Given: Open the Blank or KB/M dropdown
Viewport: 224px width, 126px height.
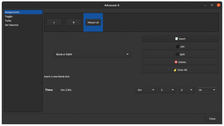Looking at the screenshot, I should pos(92,54).
